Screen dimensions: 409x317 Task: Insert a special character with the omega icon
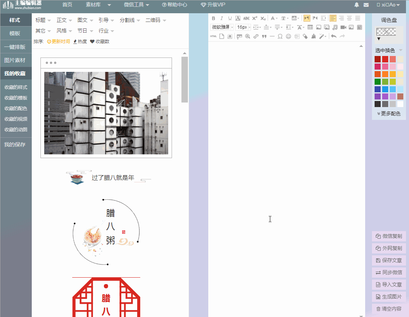click(x=280, y=36)
